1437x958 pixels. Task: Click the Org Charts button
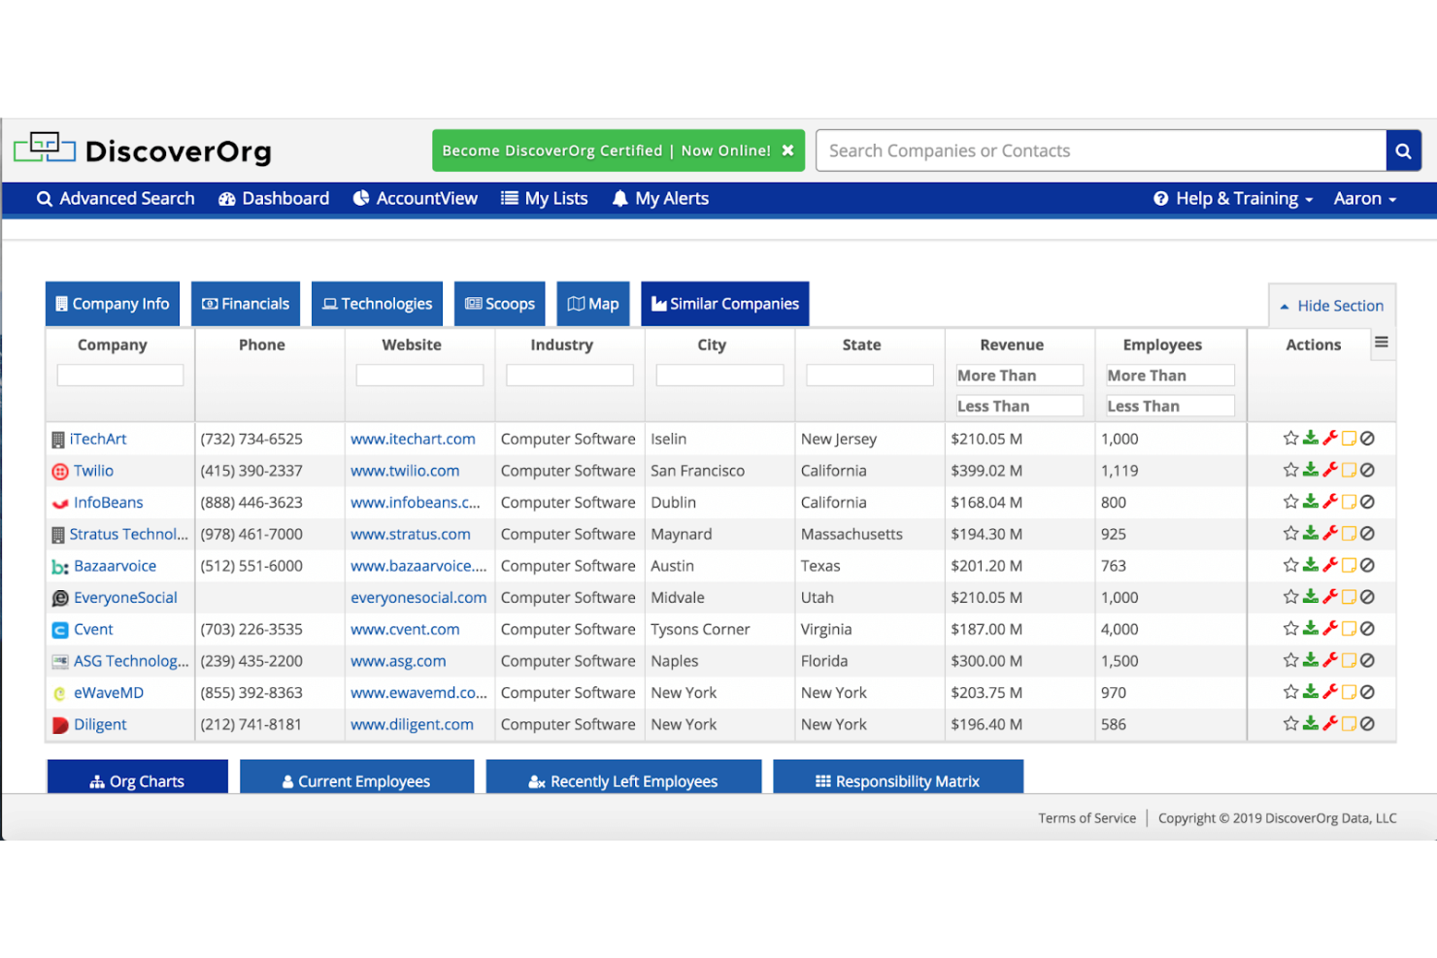click(x=137, y=780)
